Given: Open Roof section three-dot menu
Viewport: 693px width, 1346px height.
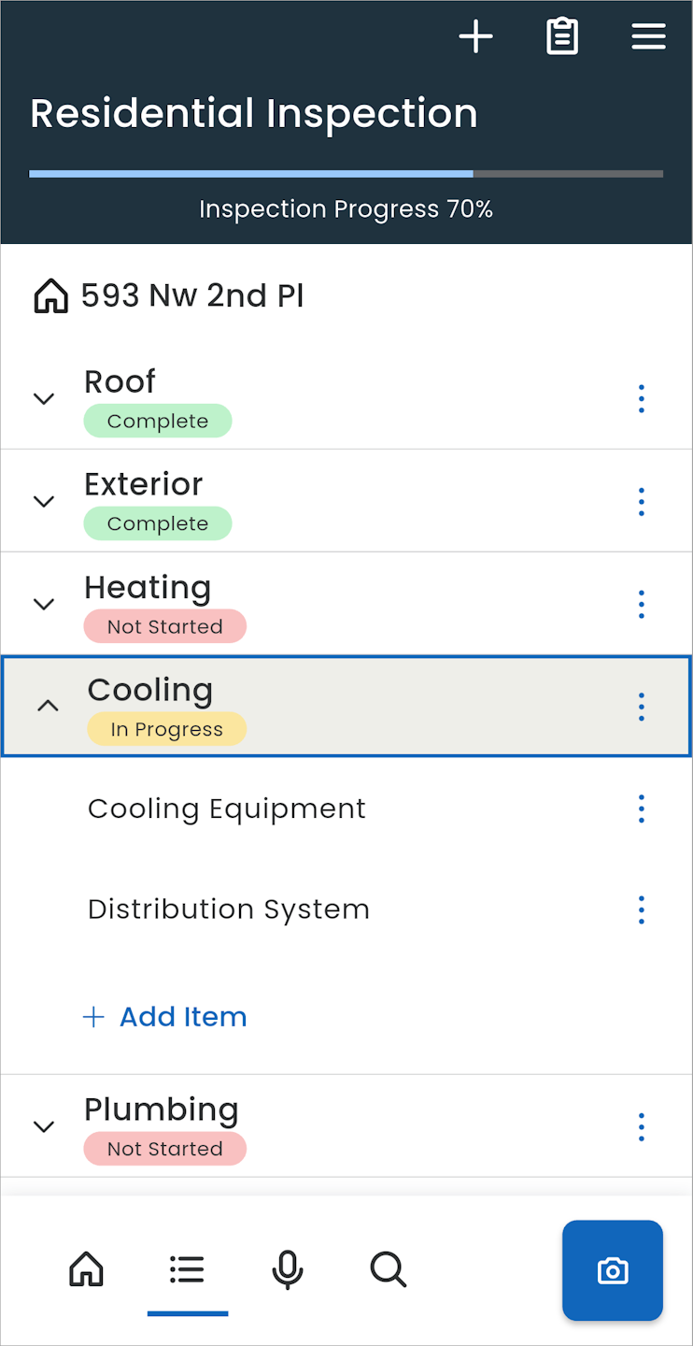Looking at the screenshot, I should (x=641, y=399).
